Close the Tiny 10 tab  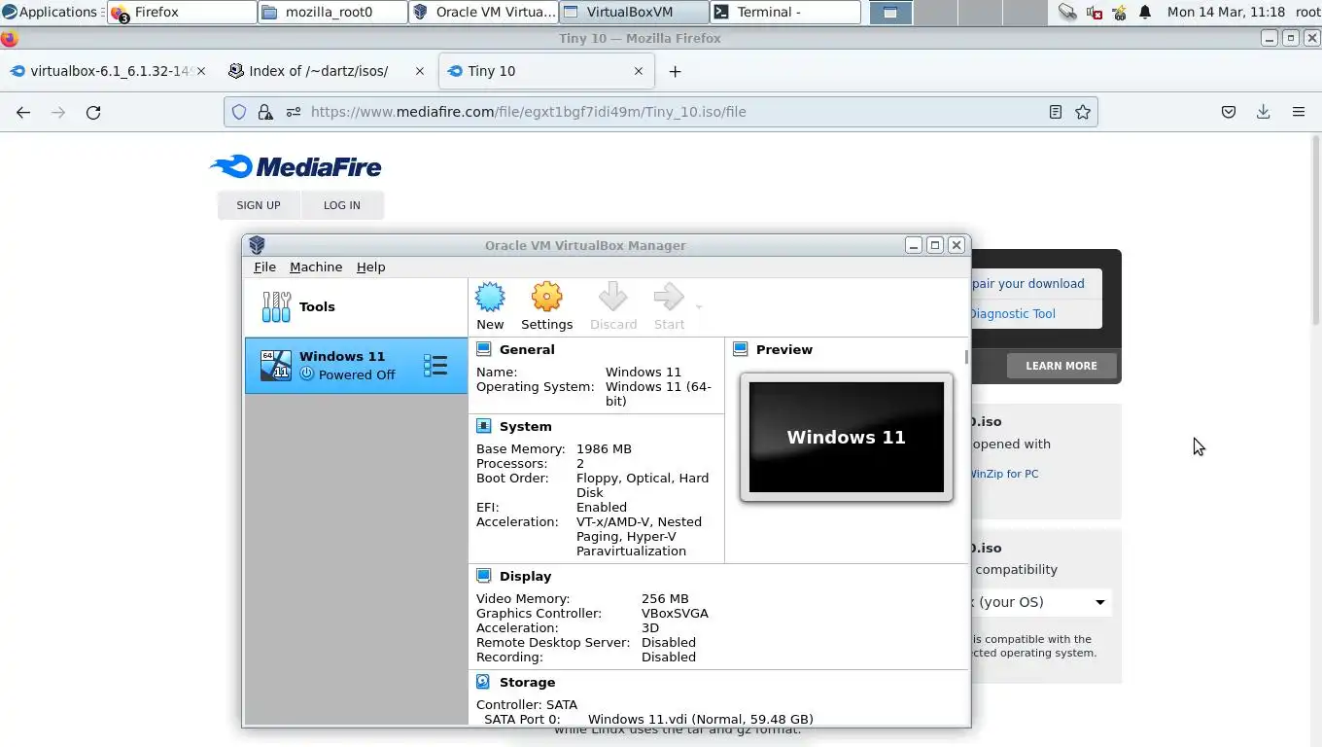(x=639, y=71)
